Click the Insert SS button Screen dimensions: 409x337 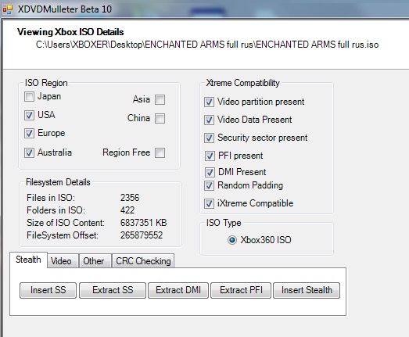coord(48,290)
